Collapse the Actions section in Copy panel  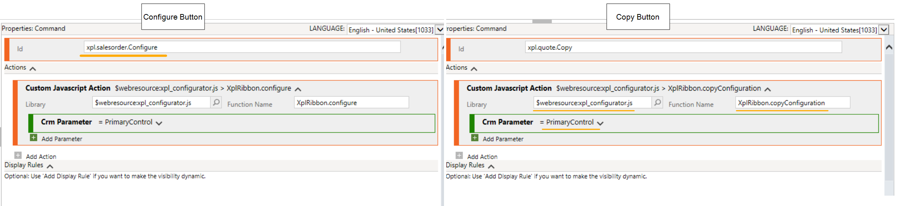pyautogui.click(x=474, y=69)
